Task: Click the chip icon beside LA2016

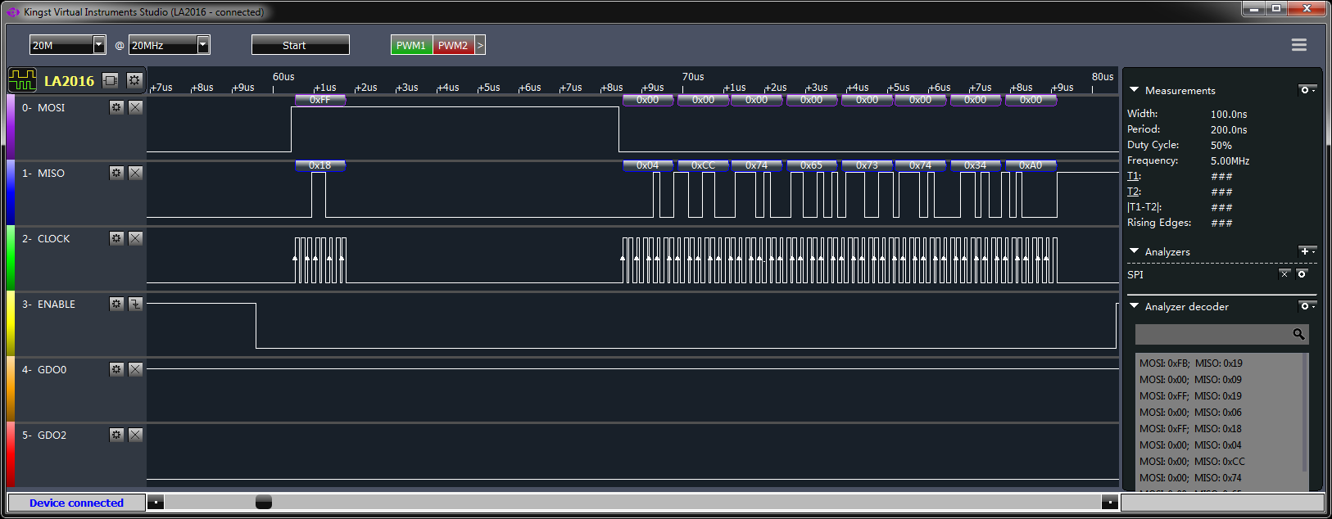Action: click(111, 80)
